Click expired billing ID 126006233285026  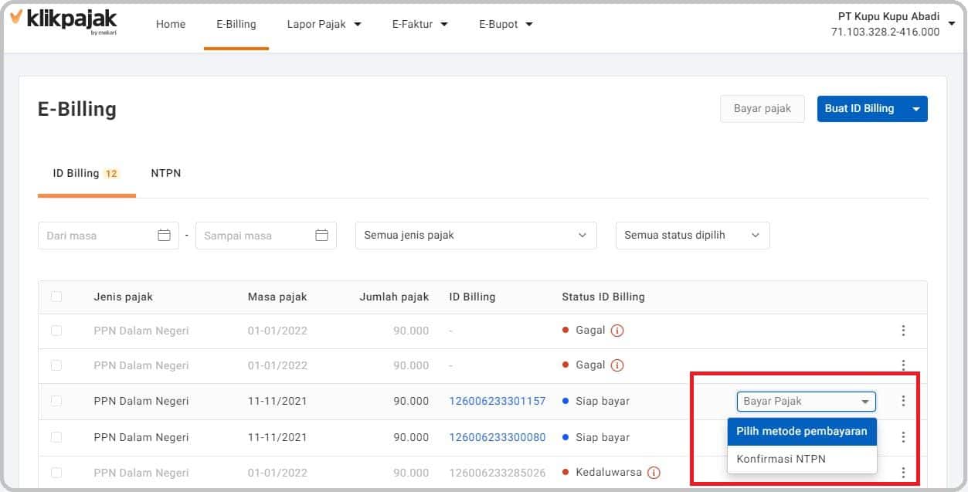tap(498, 473)
